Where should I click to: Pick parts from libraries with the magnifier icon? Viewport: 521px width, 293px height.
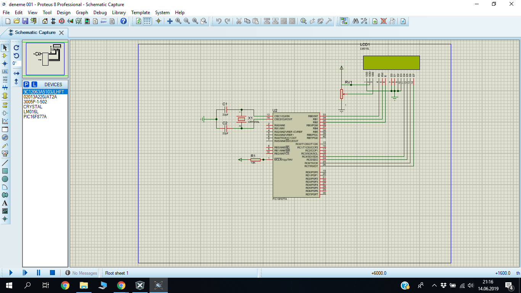click(x=304, y=21)
